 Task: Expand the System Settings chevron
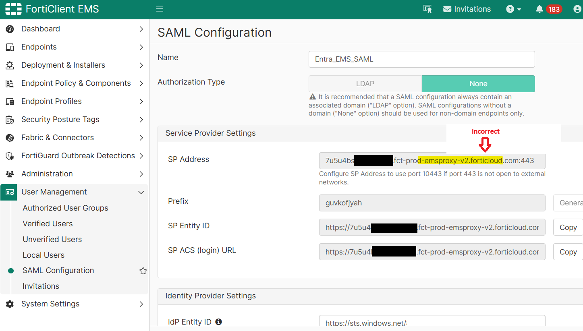coord(141,304)
